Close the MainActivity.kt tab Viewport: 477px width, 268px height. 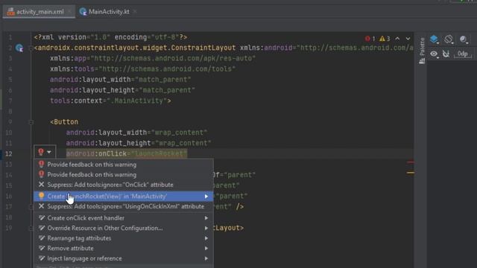click(135, 12)
